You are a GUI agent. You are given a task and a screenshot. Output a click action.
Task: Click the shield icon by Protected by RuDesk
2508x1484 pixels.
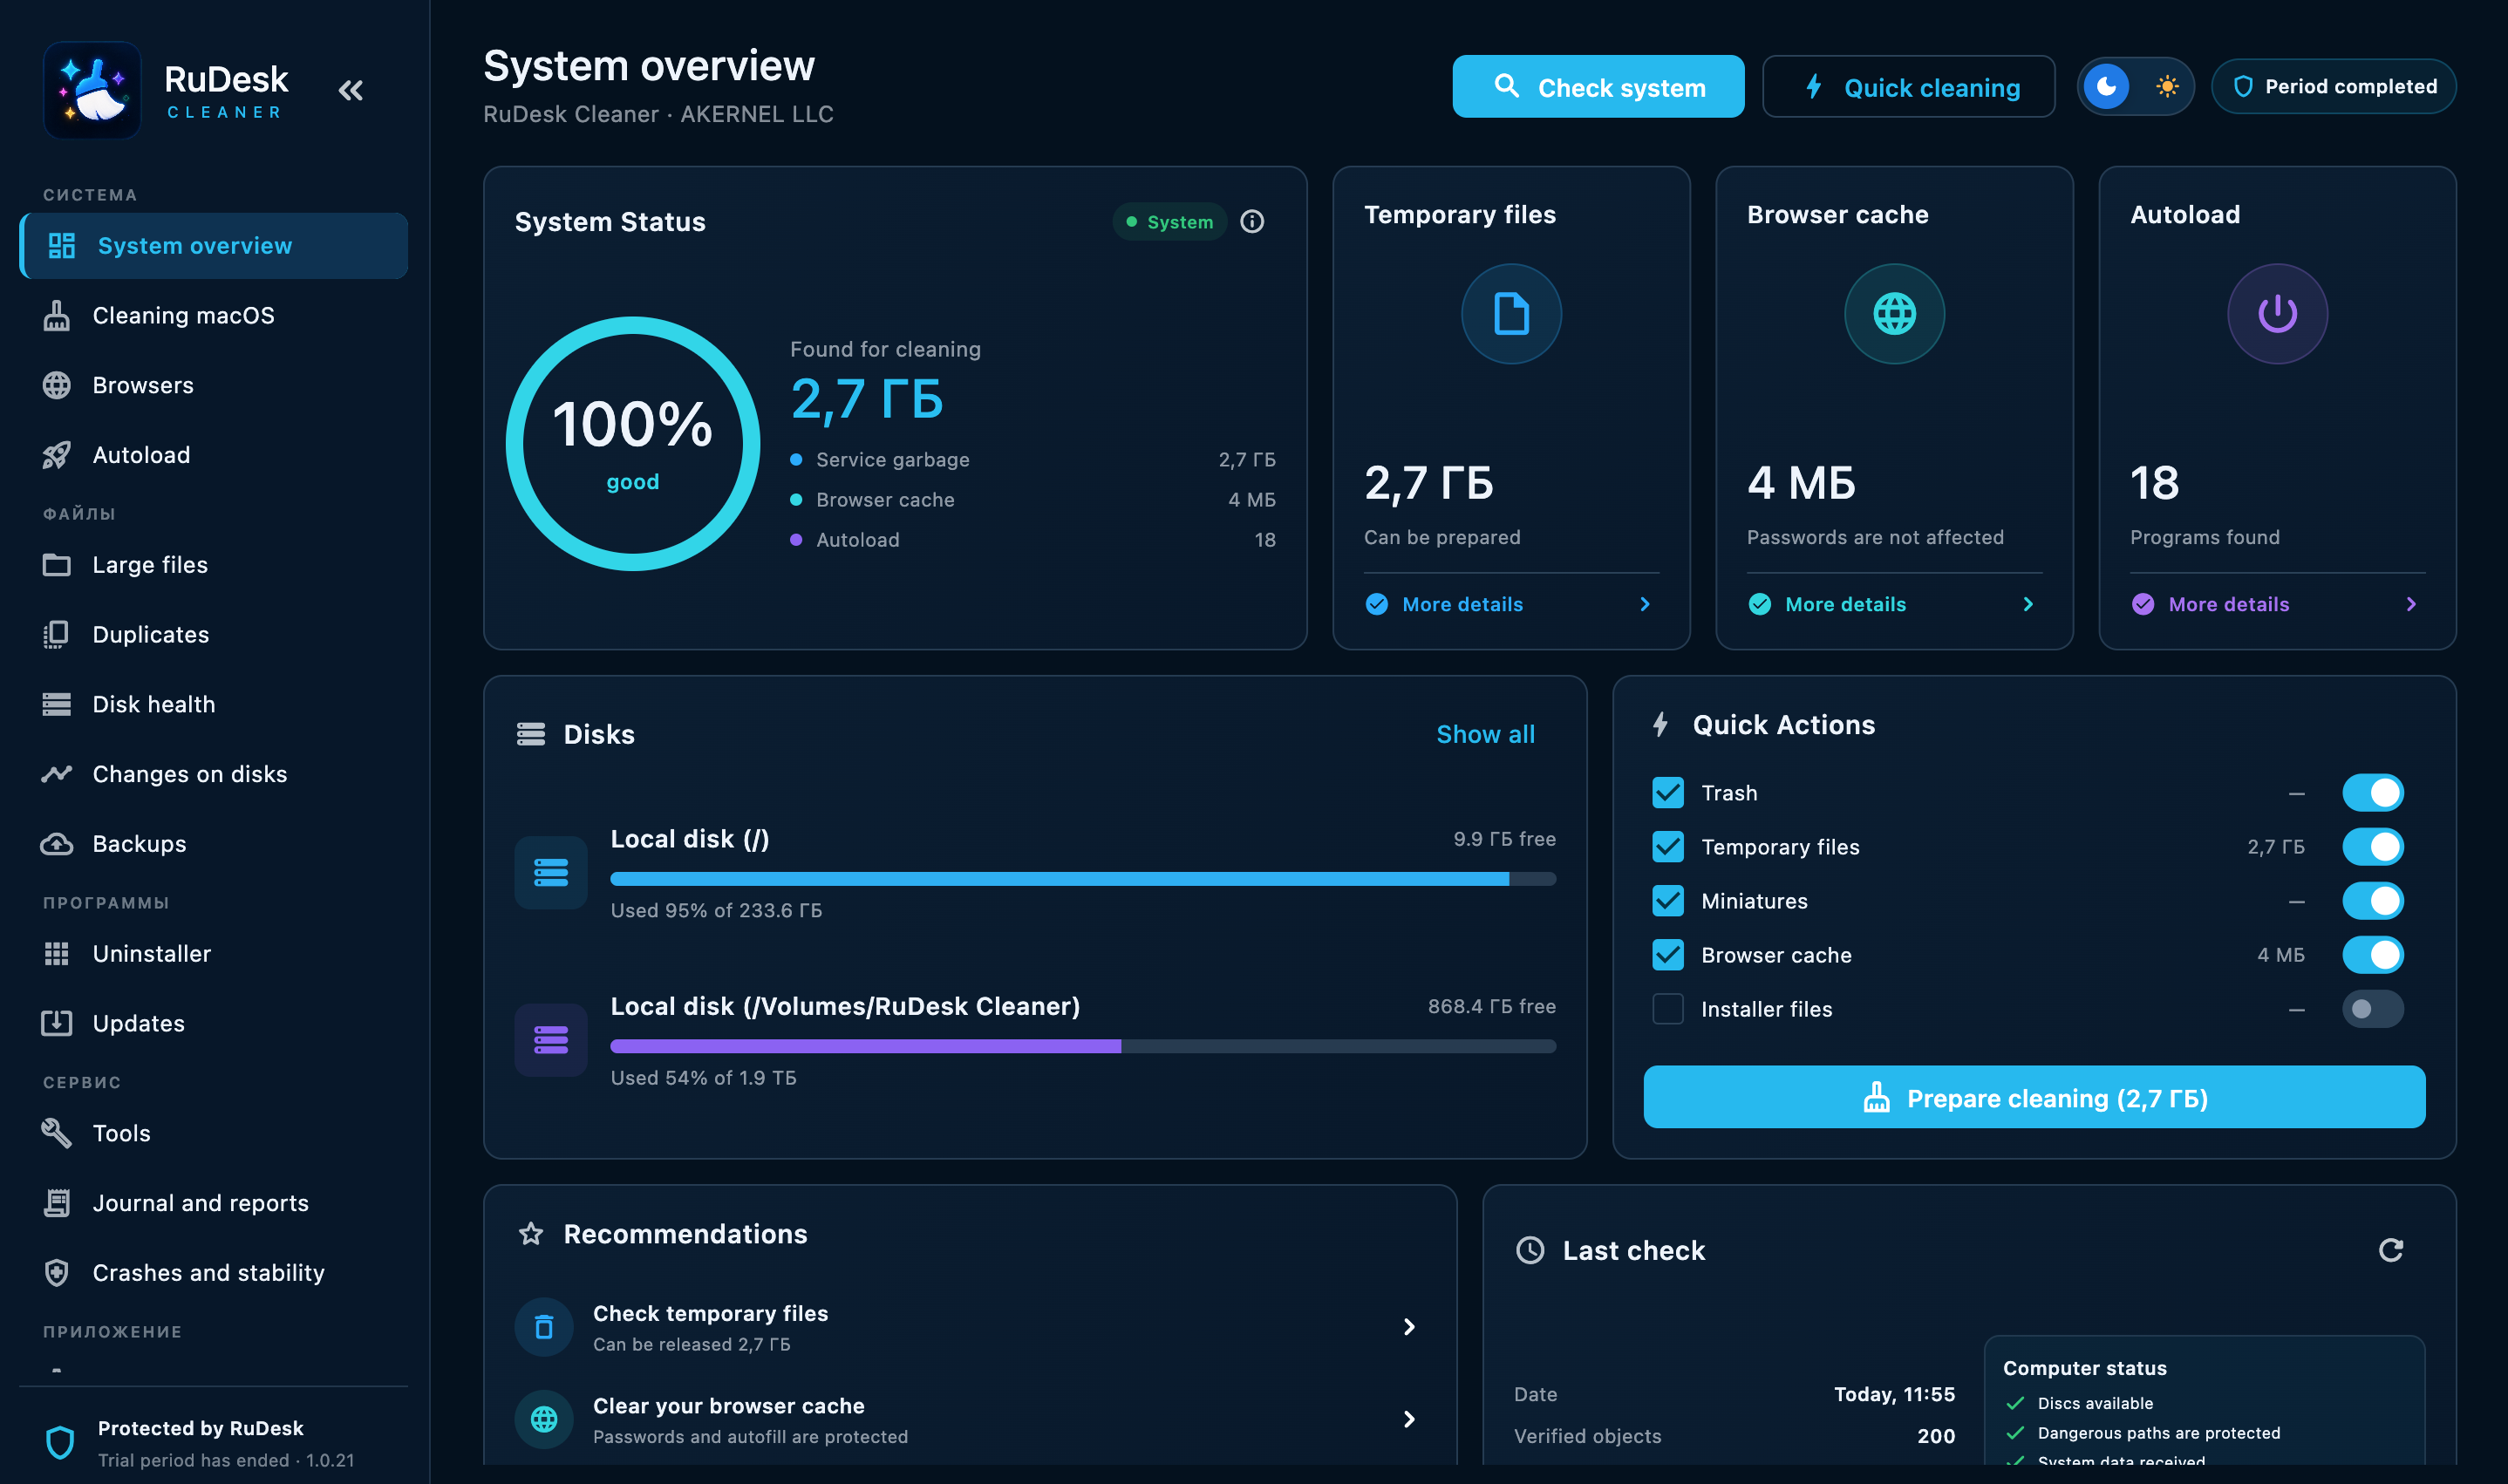click(60, 1442)
